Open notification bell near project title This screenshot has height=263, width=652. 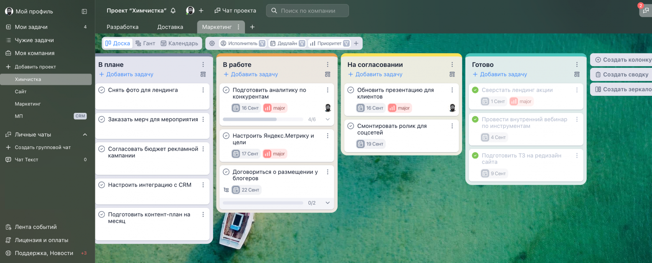pos(173,10)
